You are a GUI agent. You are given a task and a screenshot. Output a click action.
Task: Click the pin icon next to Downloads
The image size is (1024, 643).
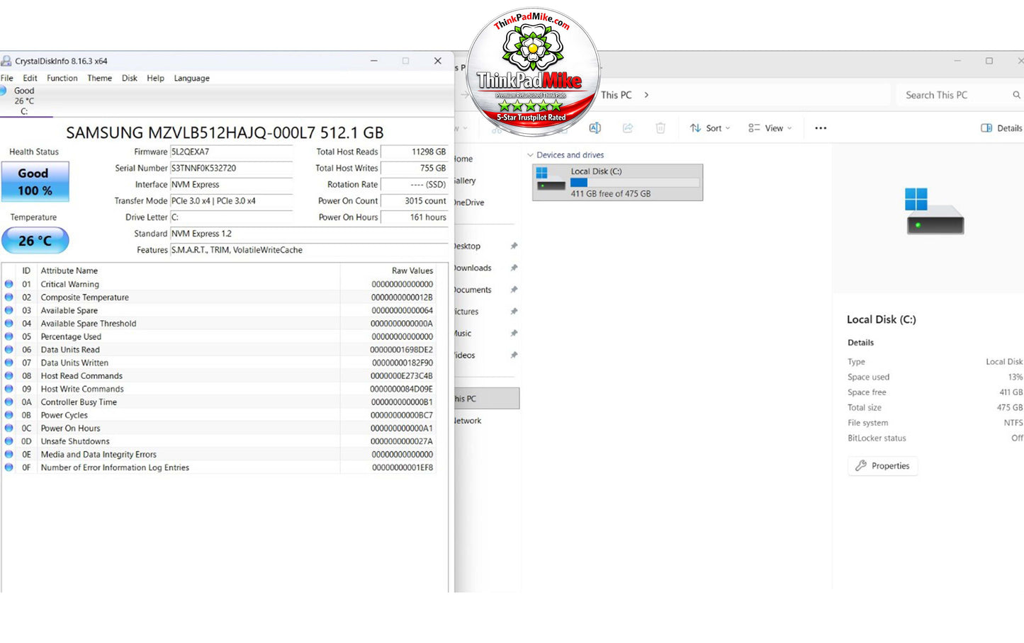tap(514, 268)
